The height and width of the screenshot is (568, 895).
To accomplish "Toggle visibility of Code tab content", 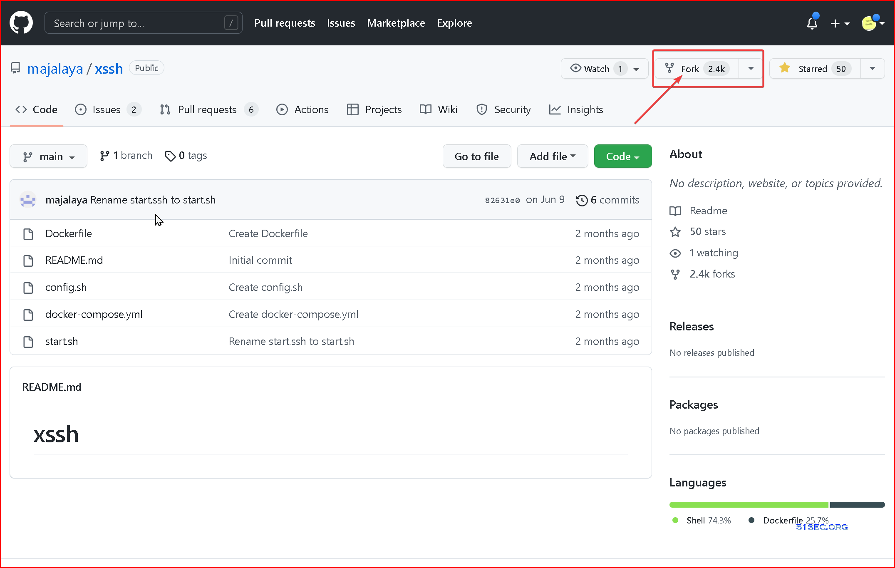I will 36,109.
